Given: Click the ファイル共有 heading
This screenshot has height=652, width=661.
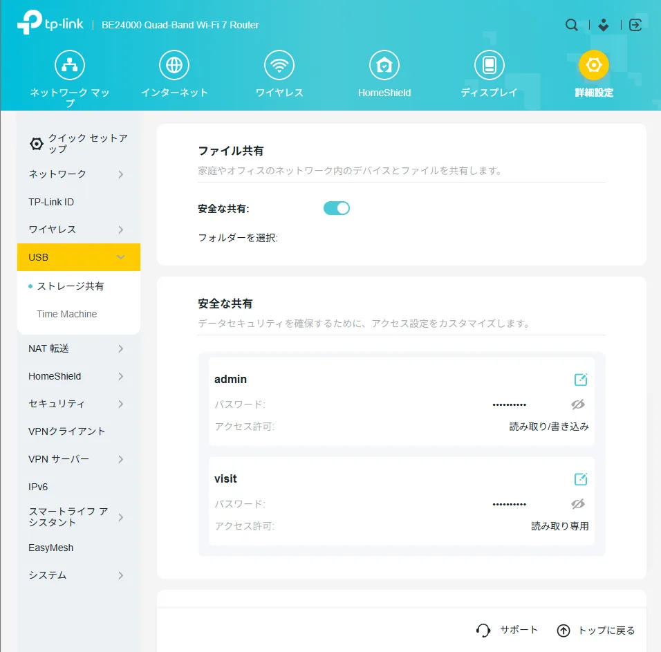Looking at the screenshot, I should pyautogui.click(x=231, y=151).
